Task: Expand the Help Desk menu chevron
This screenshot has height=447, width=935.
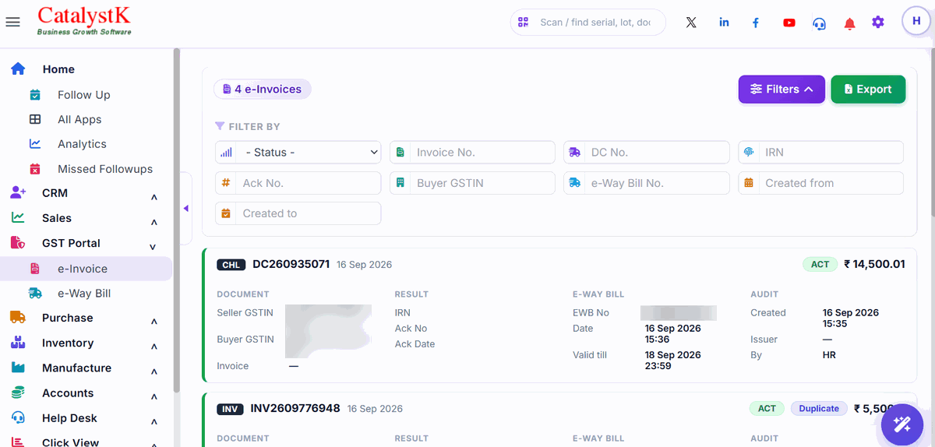Action: pyautogui.click(x=154, y=422)
